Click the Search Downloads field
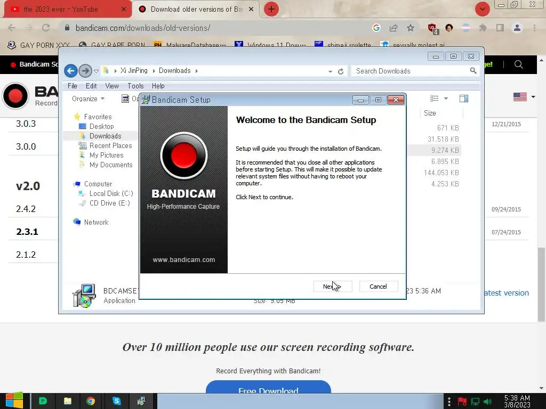Viewport: 546px width, 409px height. pos(411,71)
